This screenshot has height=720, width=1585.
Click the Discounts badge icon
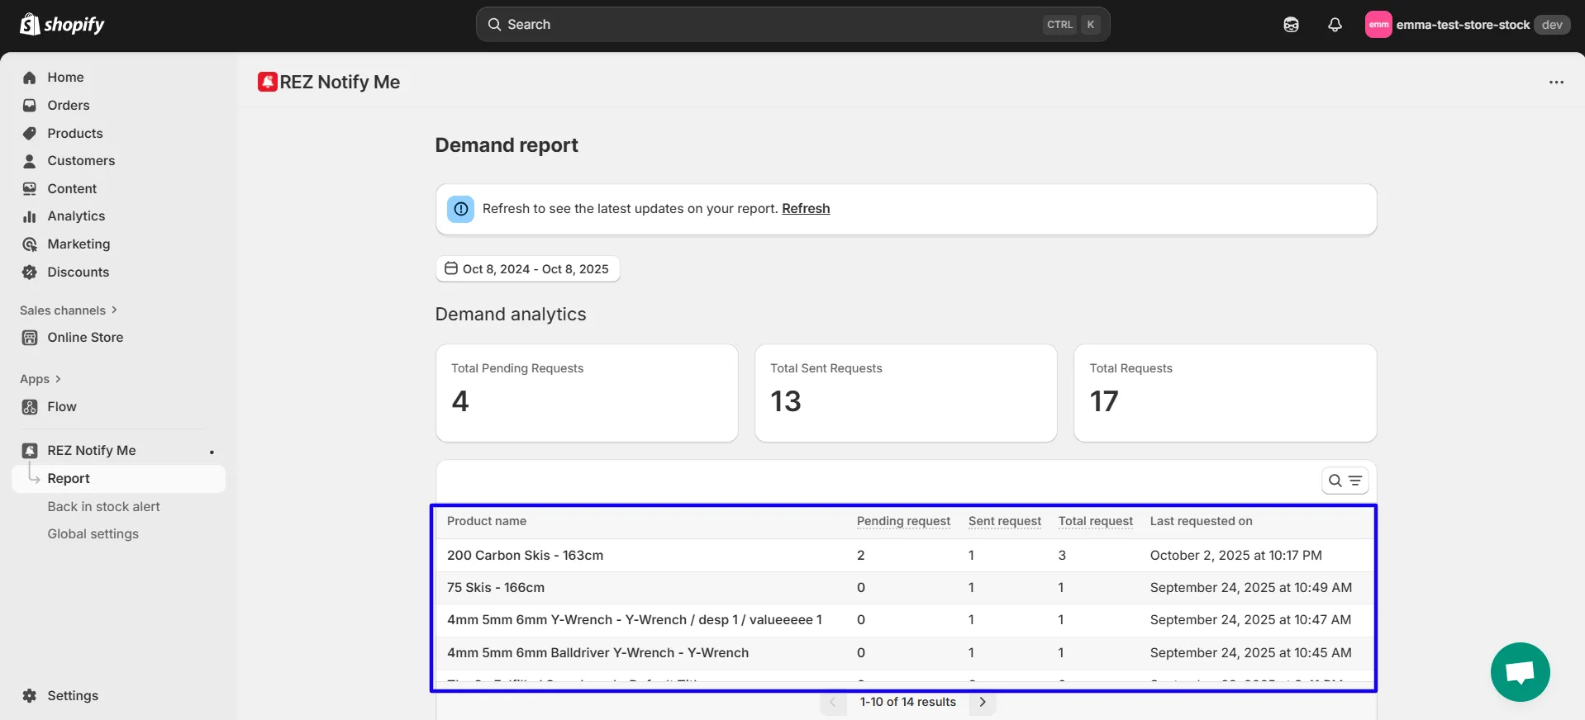30,272
